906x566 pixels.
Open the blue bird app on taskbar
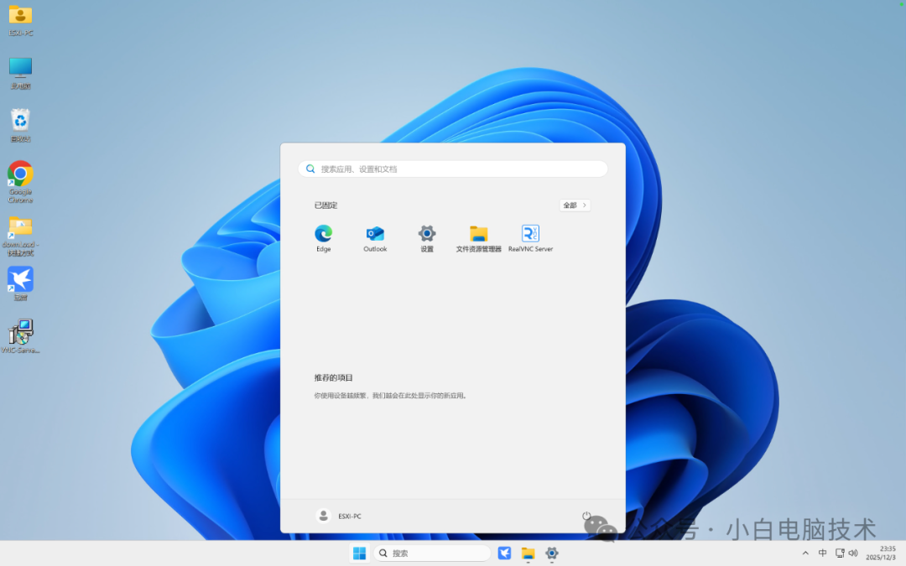[x=504, y=553]
